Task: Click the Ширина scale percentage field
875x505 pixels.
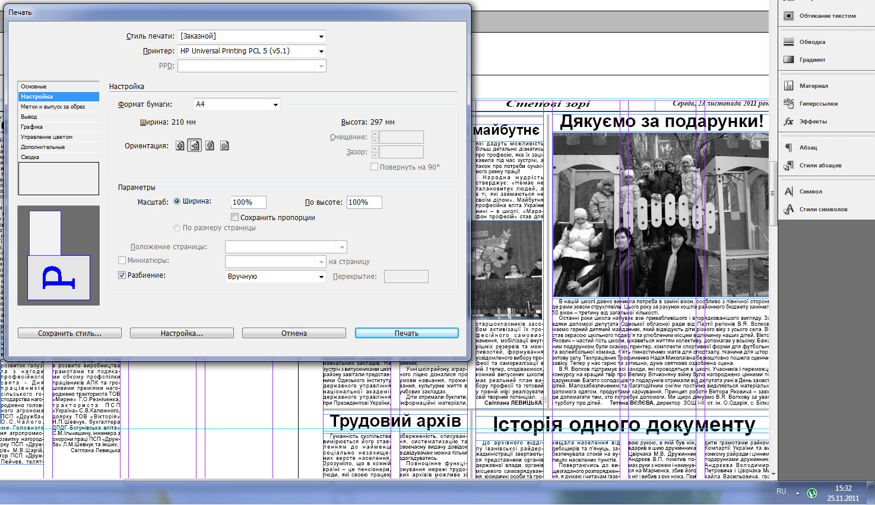Action: coord(248,202)
